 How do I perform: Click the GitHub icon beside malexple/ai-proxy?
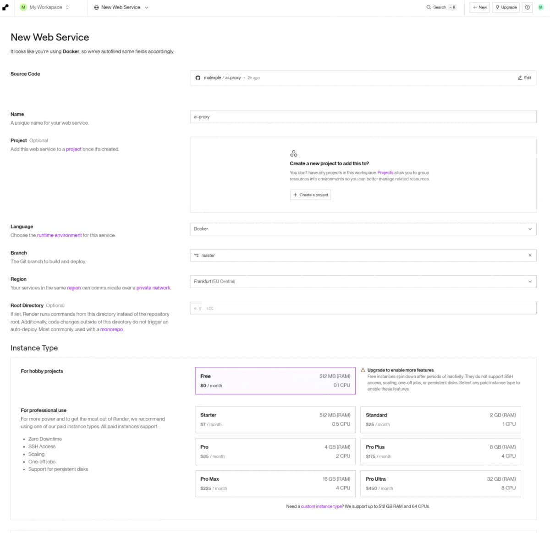[x=198, y=78]
